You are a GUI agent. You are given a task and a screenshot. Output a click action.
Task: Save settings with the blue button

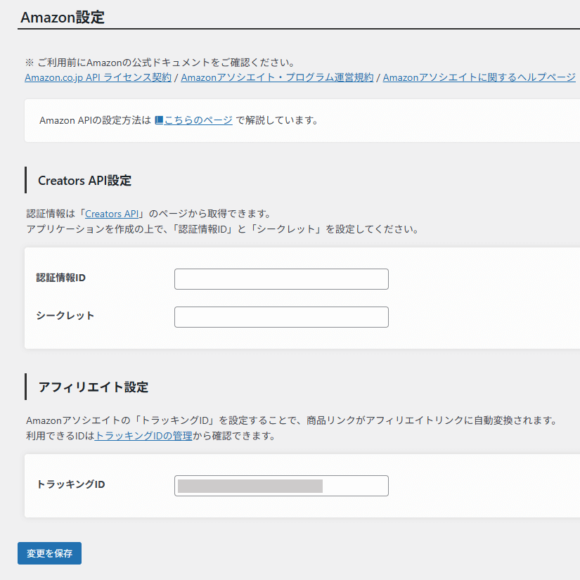[x=49, y=553]
